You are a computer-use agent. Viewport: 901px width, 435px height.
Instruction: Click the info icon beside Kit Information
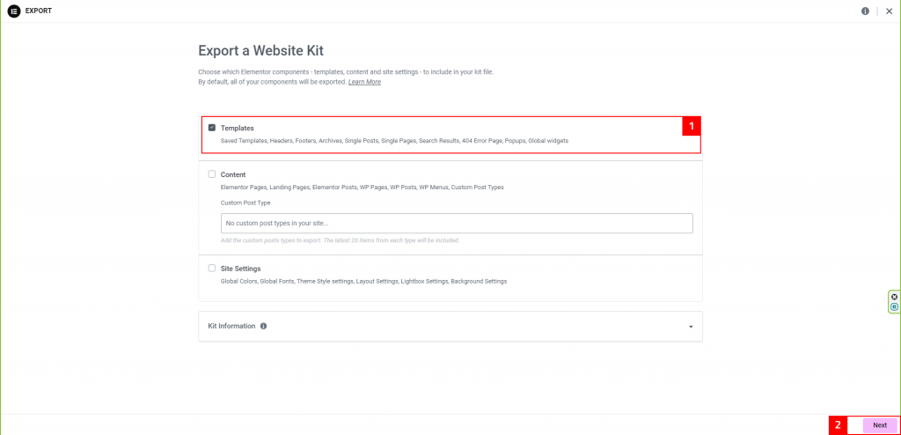(263, 326)
